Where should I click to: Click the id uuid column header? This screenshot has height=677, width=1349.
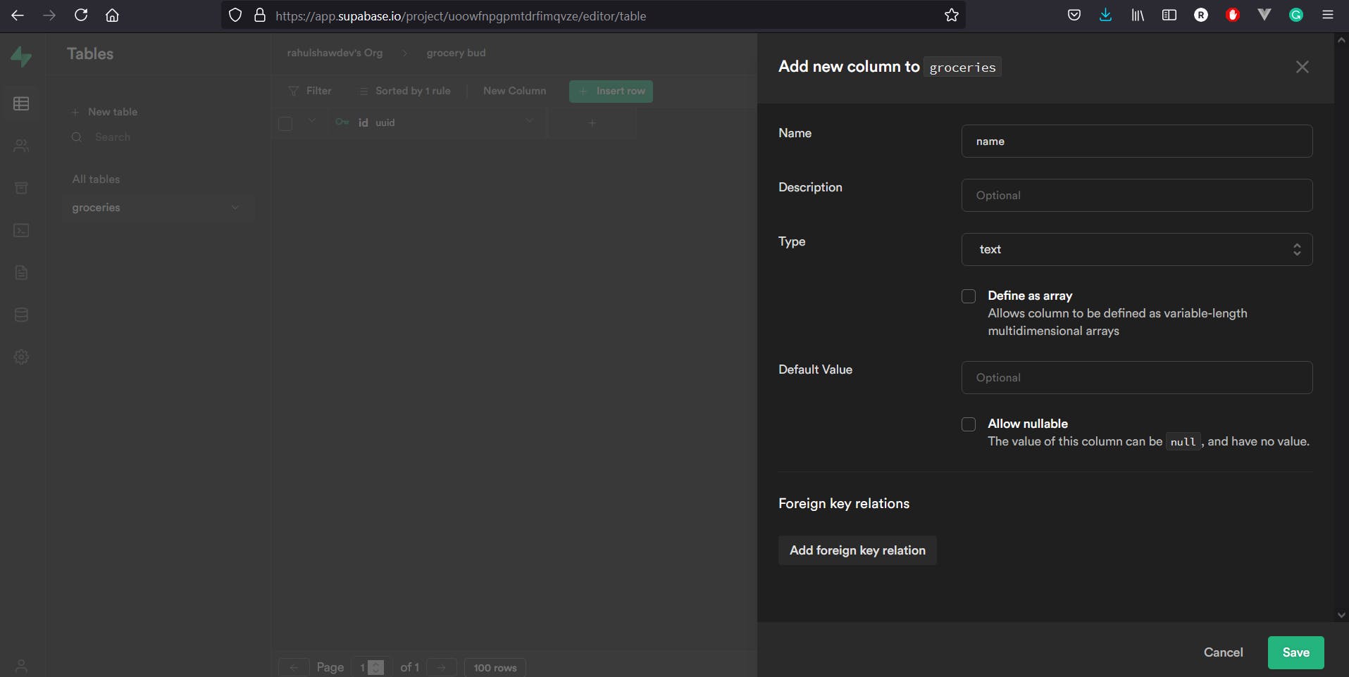pos(437,122)
